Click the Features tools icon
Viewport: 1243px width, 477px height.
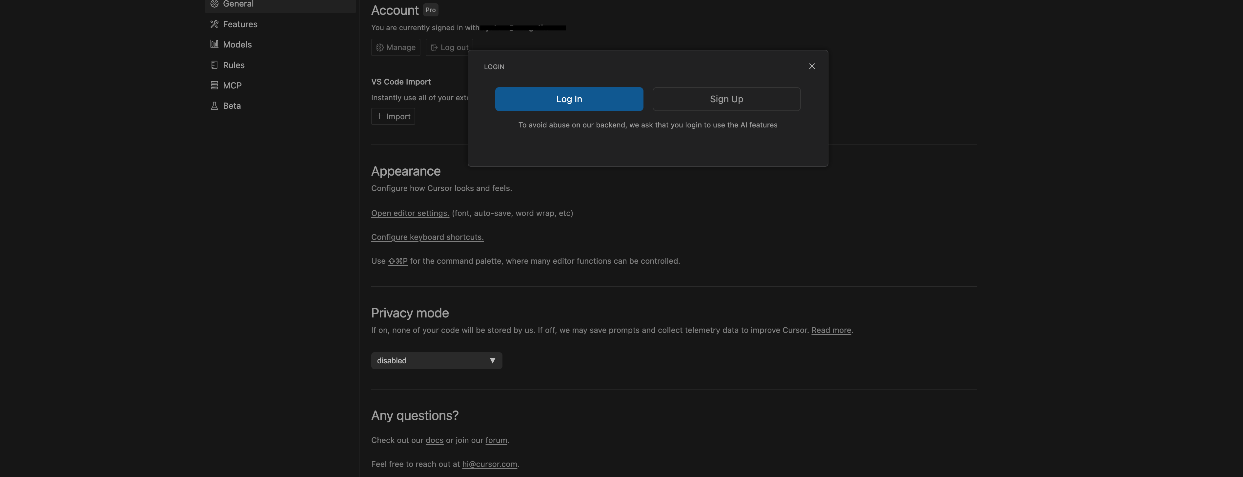tap(214, 24)
